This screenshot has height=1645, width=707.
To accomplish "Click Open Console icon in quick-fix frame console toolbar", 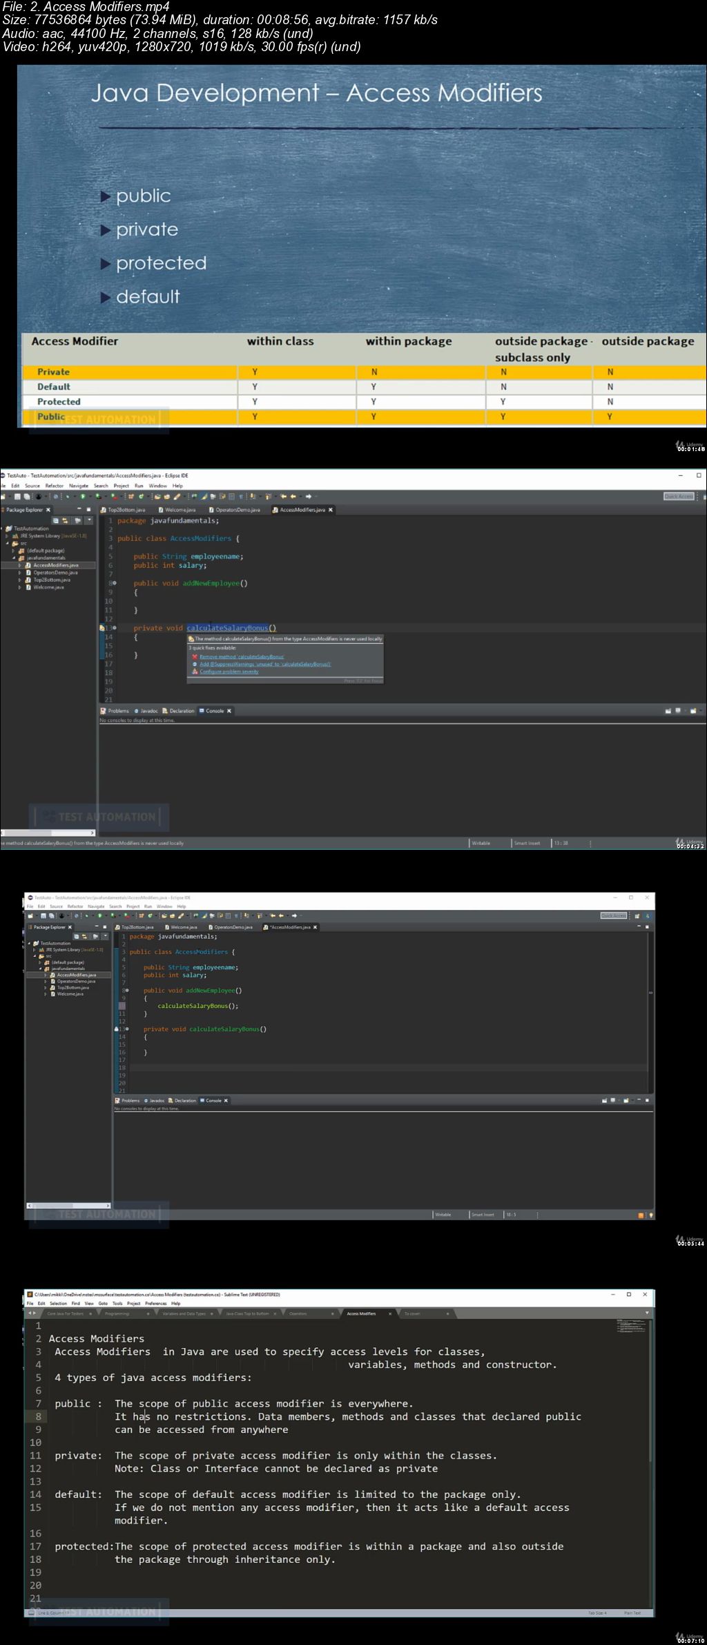I will [693, 711].
